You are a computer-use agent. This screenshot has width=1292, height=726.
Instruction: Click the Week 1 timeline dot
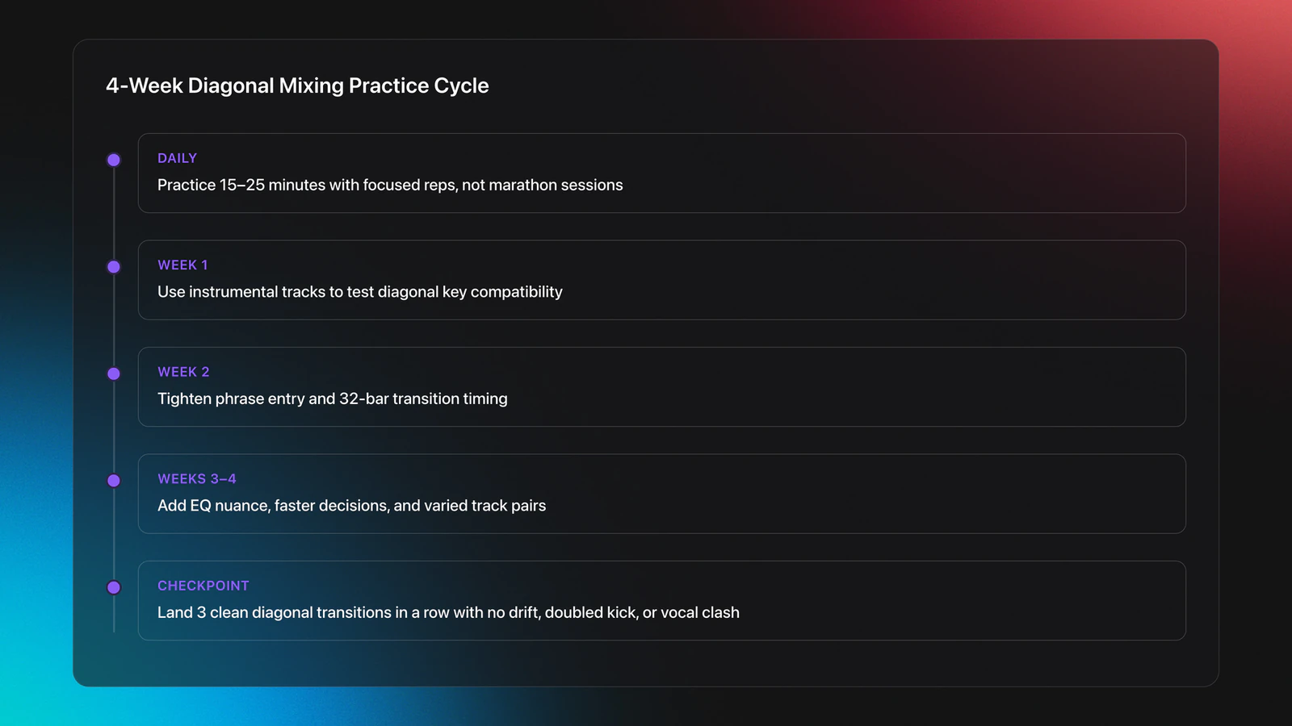click(114, 267)
